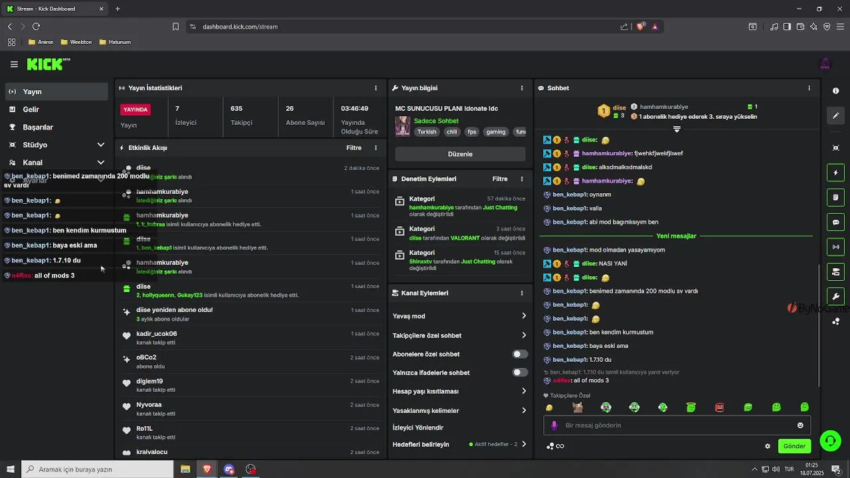The image size is (850, 478).
Task: Click the cat emote in the emote row
Action: pyautogui.click(x=578, y=407)
